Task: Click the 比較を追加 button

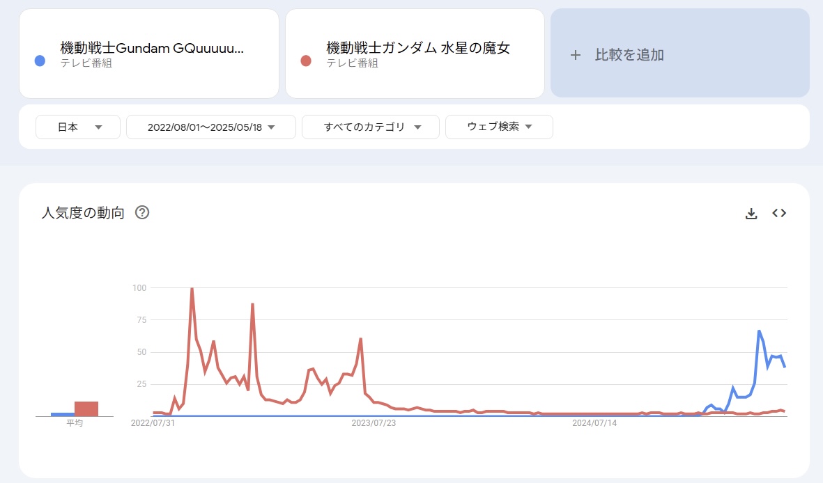Action: coord(680,53)
